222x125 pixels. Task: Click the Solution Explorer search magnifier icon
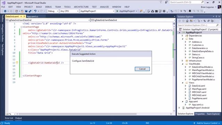(217, 25)
